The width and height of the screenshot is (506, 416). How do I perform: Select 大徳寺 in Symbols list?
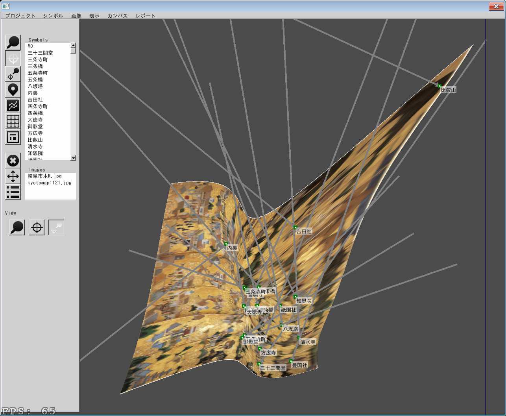coord(48,120)
